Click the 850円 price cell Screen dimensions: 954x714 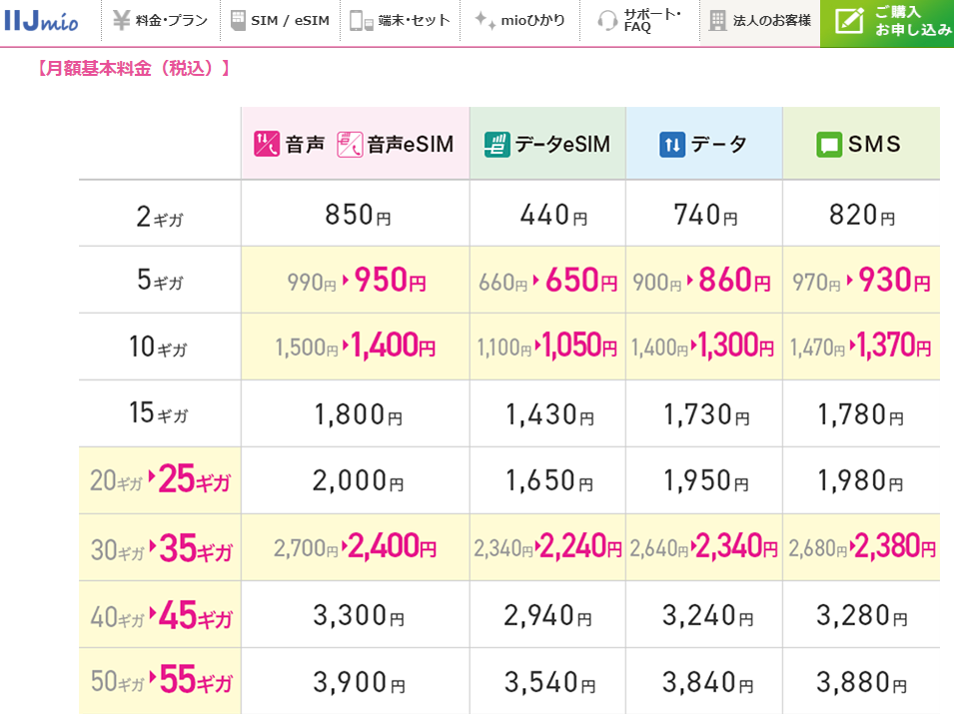pyautogui.click(x=358, y=215)
